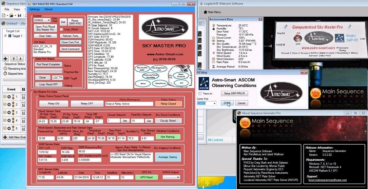Click the Cloud Cover icon in Environment Data
This screenshot has width=368, height=189.
point(213,38)
